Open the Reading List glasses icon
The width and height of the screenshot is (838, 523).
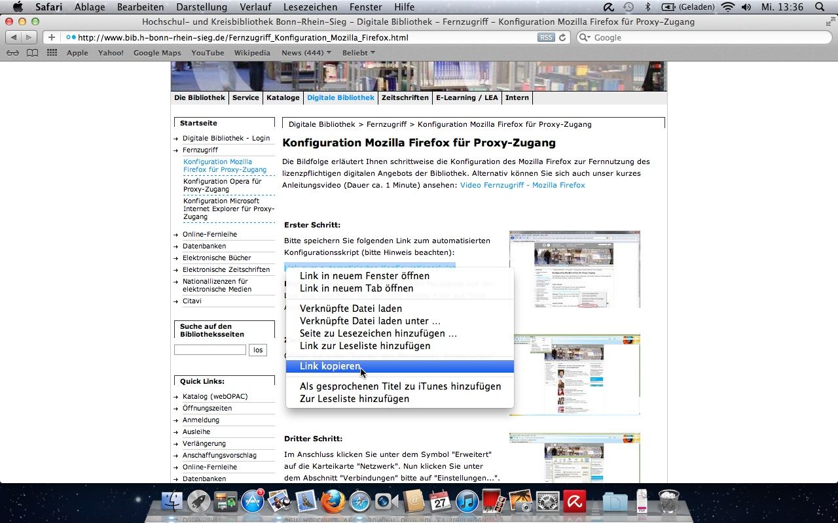[x=12, y=53]
